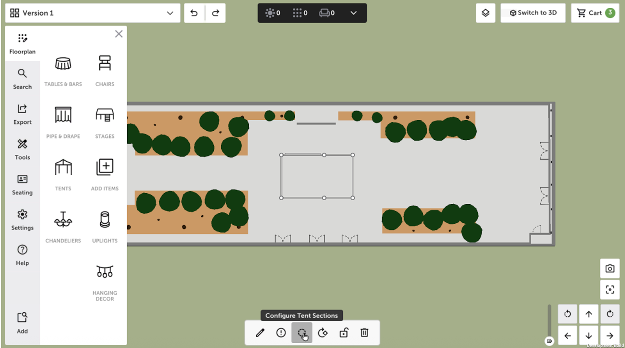Expand the counters dropdown in the top dark bar
The image size is (625, 348).
(x=353, y=12)
